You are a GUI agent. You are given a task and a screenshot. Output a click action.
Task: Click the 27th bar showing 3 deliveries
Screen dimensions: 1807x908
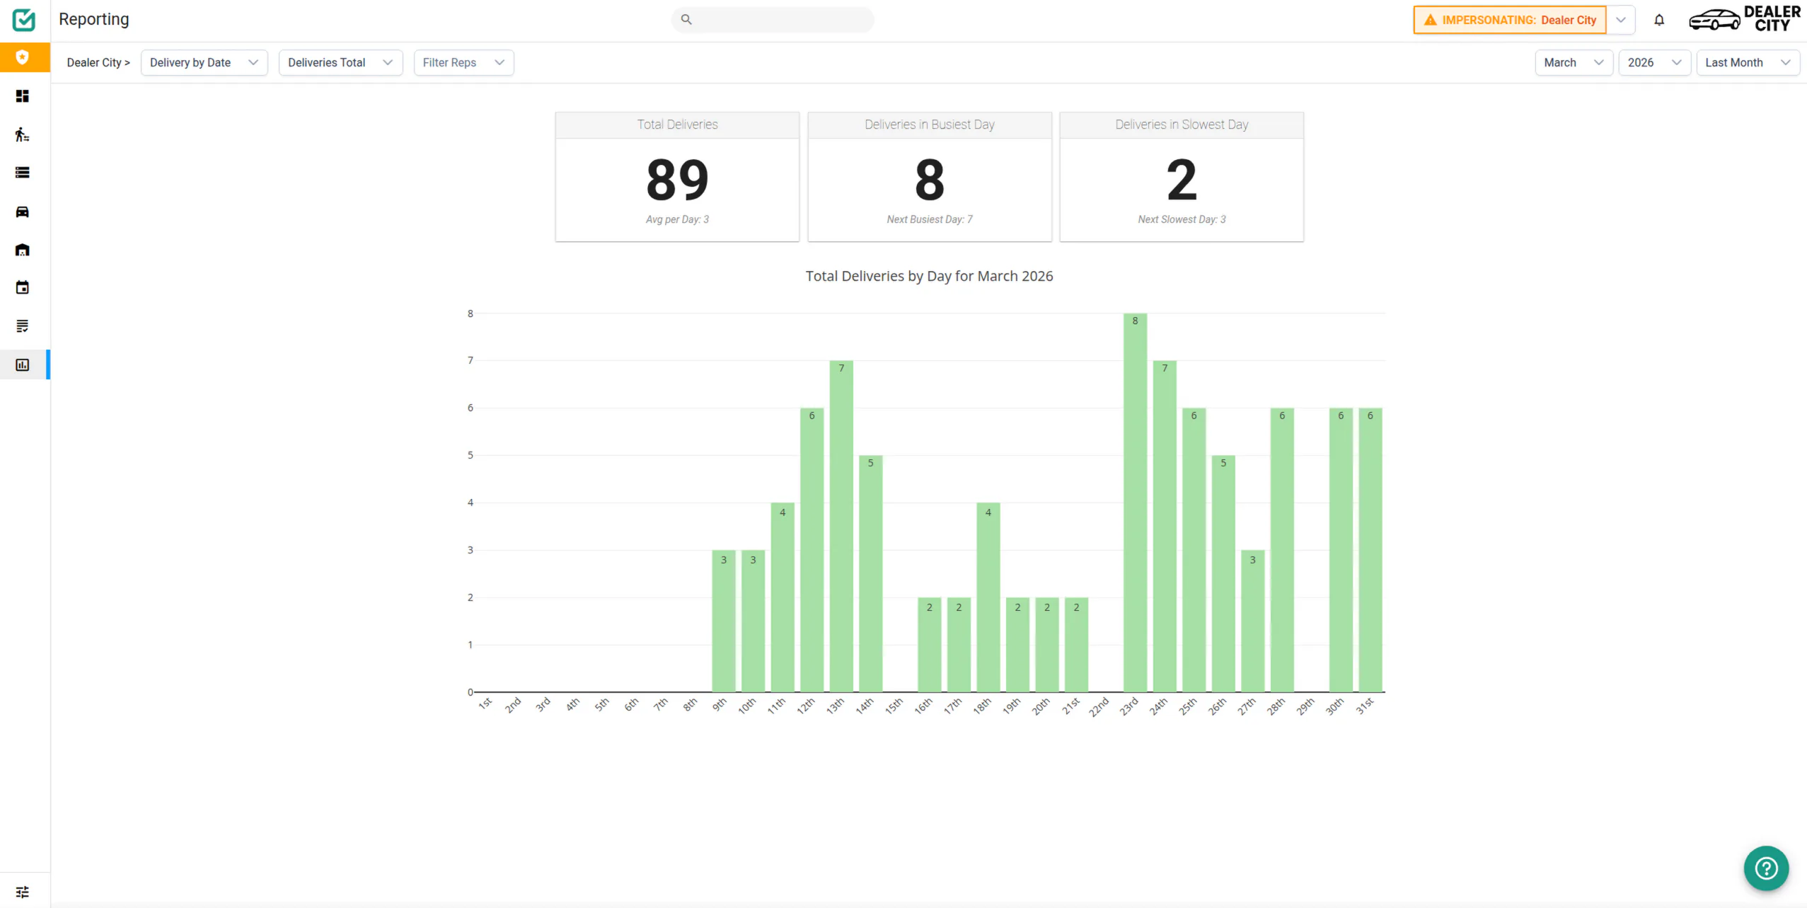tap(1252, 621)
